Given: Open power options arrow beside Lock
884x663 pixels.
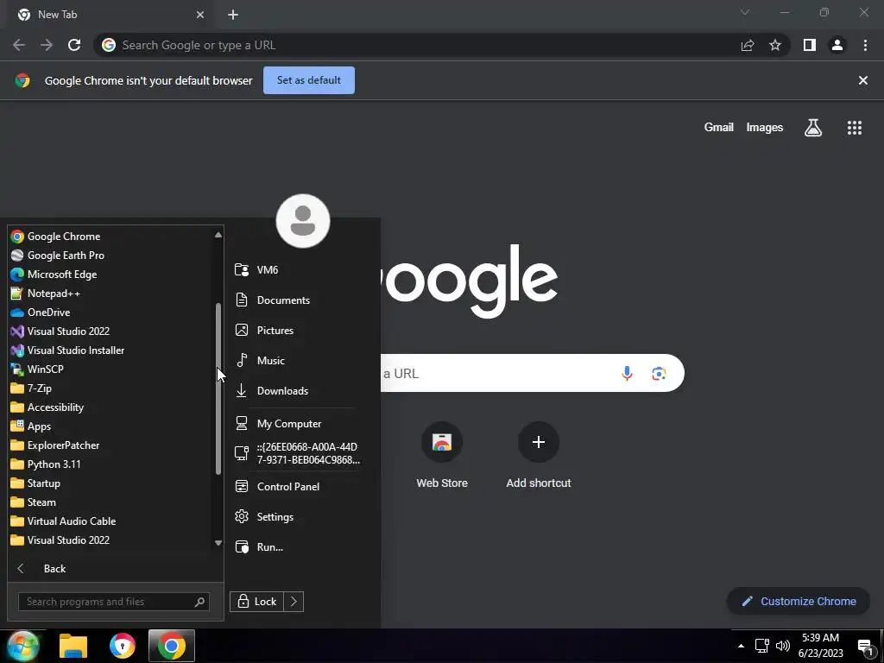Looking at the screenshot, I should tap(294, 602).
